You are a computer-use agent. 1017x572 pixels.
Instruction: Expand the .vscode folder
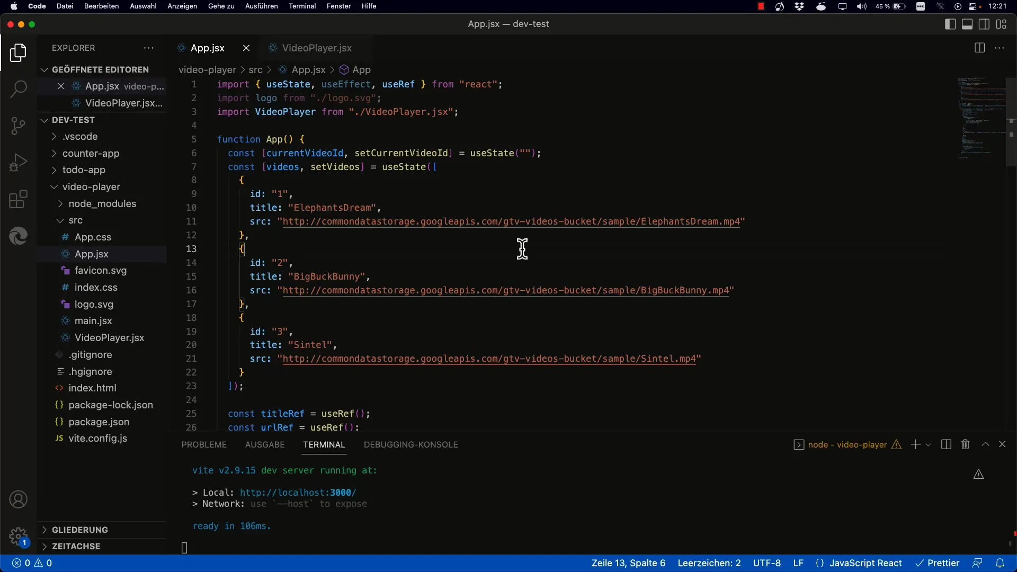102,137
